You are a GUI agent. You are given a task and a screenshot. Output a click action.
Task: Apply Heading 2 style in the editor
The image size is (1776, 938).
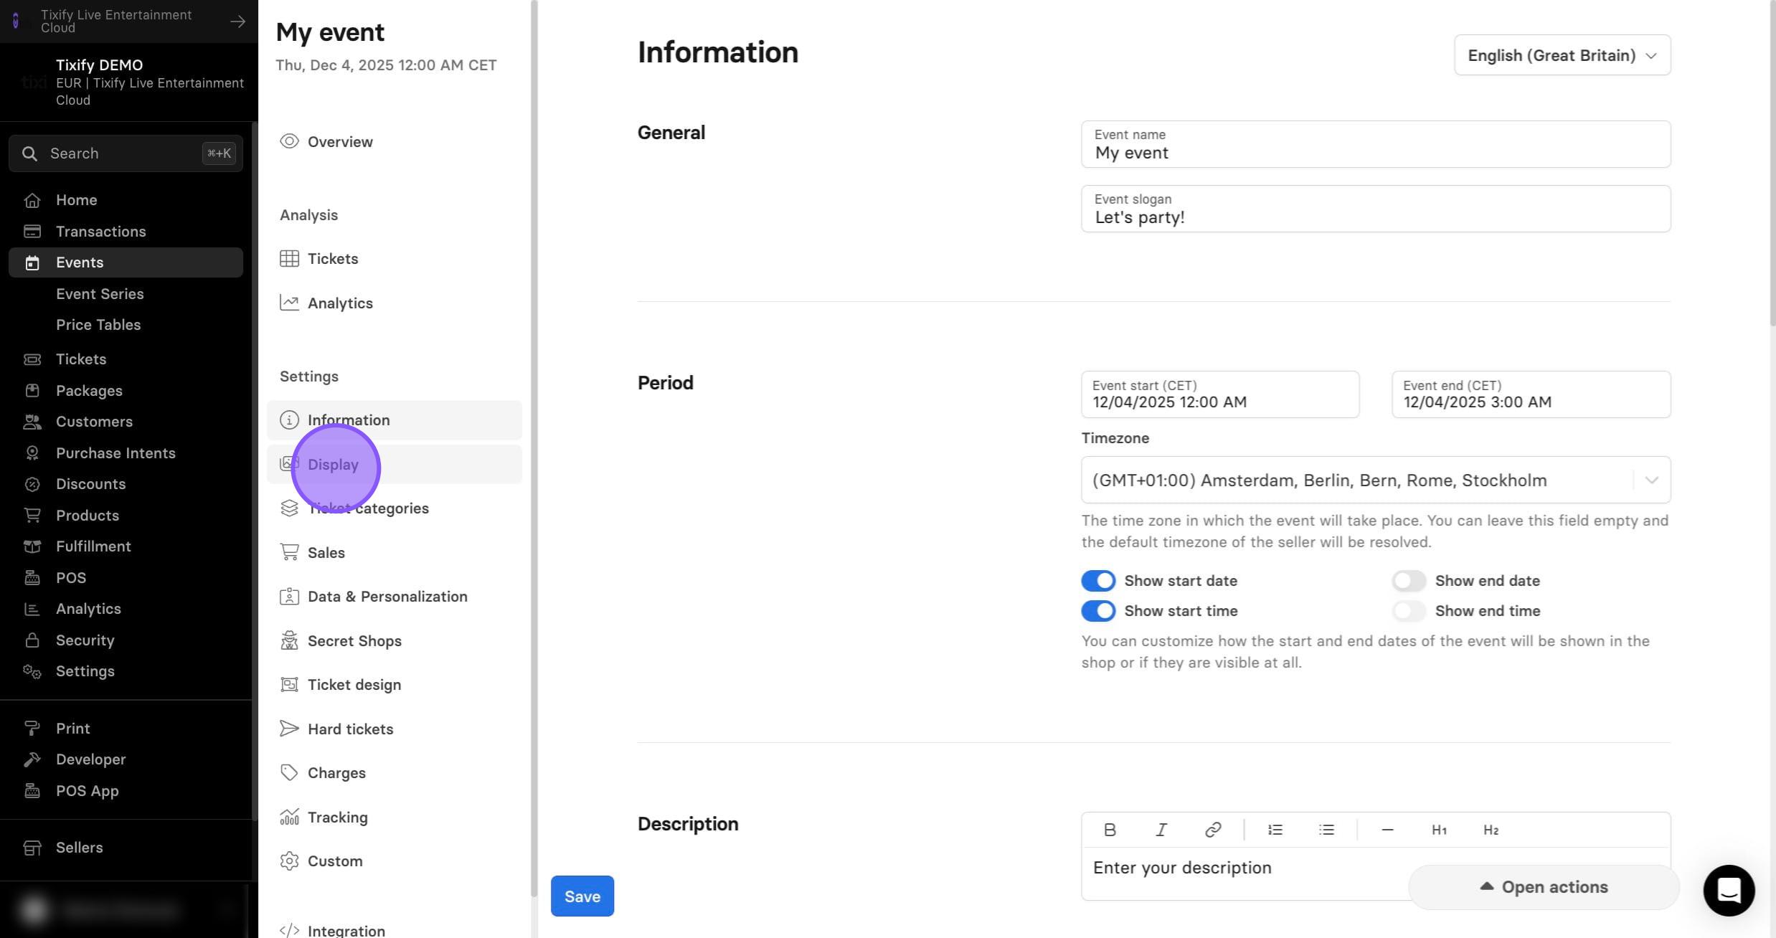pyautogui.click(x=1491, y=830)
